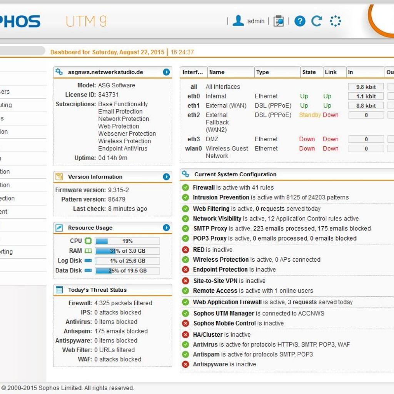
Task: Click green status icon for Antivirus
Action: coord(185,344)
